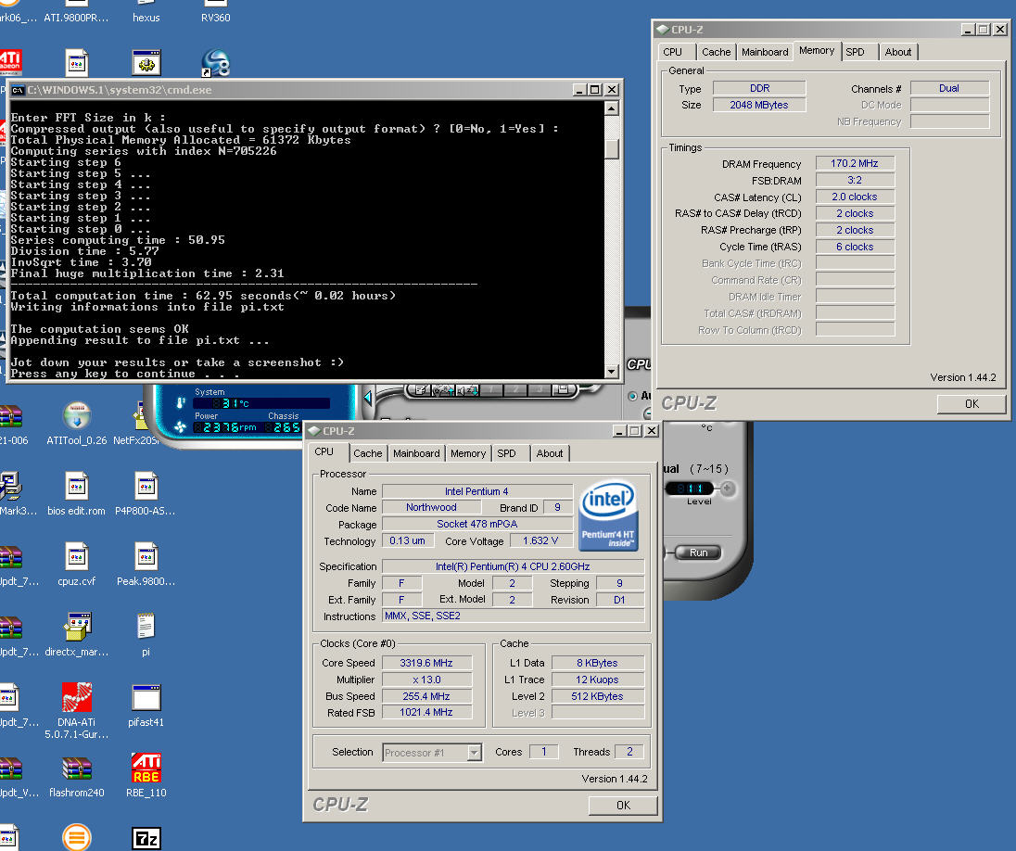Open SPD tab in the Memory window
The image size is (1016, 851).
(x=855, y=52)
